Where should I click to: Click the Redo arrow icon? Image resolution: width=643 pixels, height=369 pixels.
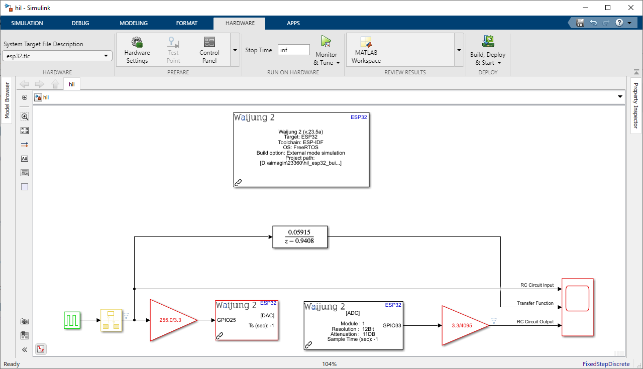(606, 23)
